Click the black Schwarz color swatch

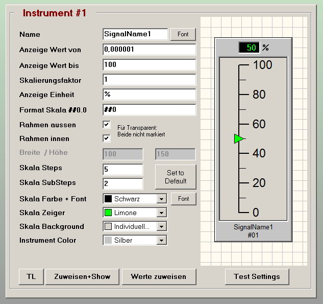tap(108, 199)
